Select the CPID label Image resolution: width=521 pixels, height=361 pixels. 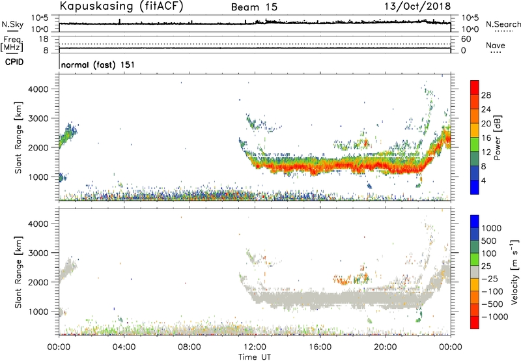click(14, 62)
